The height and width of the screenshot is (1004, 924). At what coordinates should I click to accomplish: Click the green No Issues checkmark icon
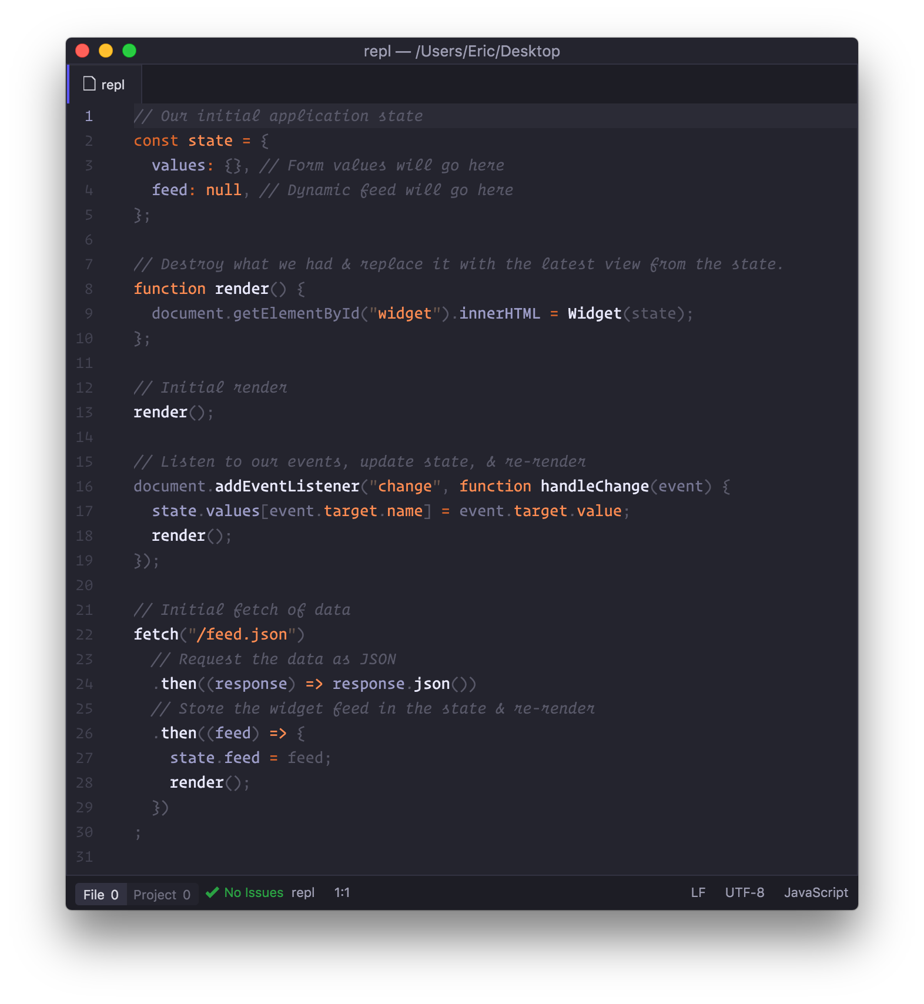click(x=212, y=893)
